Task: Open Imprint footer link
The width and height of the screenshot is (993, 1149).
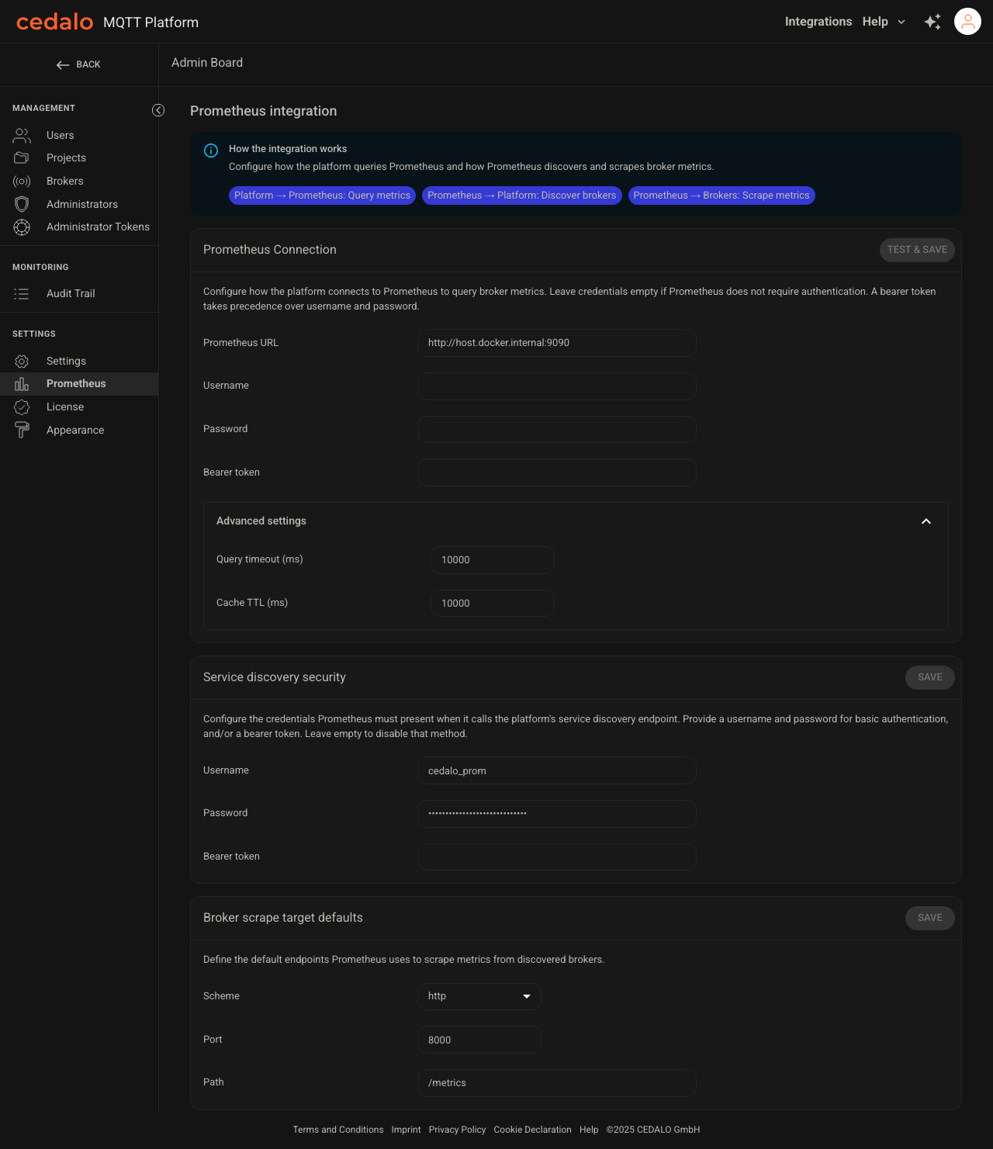Action: pos(406,1130)
